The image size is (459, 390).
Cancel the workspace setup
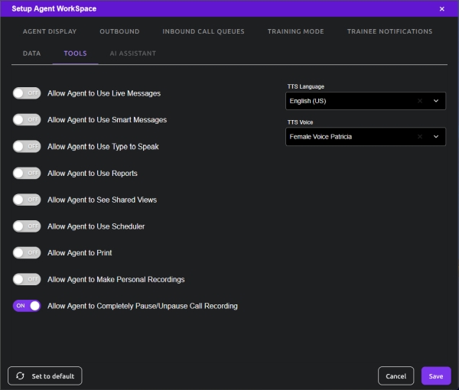pyautogui.click(x=396, y=376)
